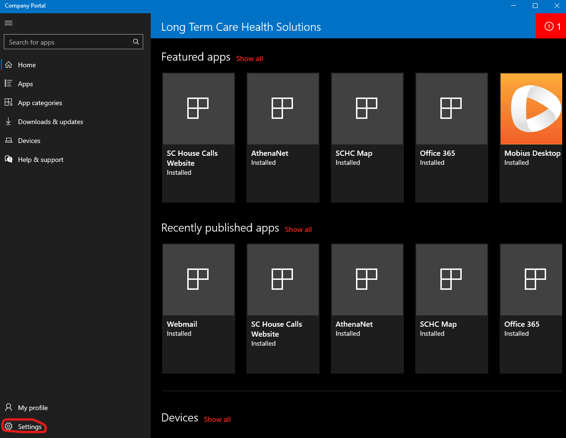Open recently published AthenaNet tile icon
The width and height of the screenshot is (566, 438).
(367, 279)
